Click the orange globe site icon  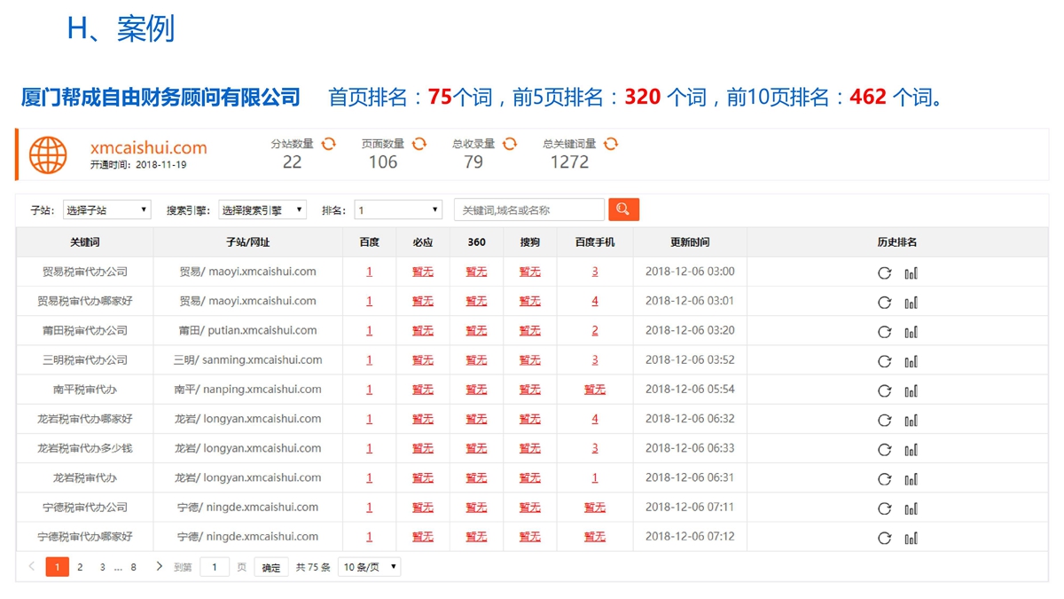pyautogui.click(x=48, y=155)
